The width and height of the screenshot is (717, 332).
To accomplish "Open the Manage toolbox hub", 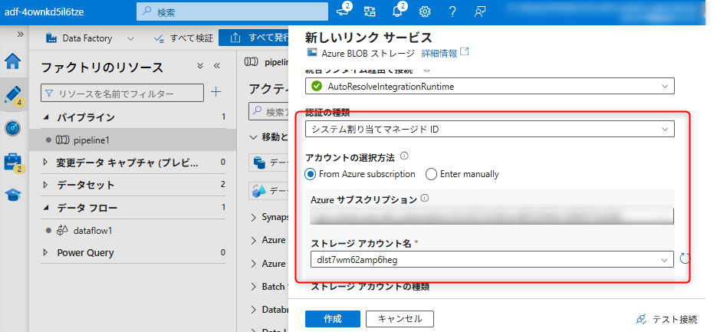I will 14,163.
